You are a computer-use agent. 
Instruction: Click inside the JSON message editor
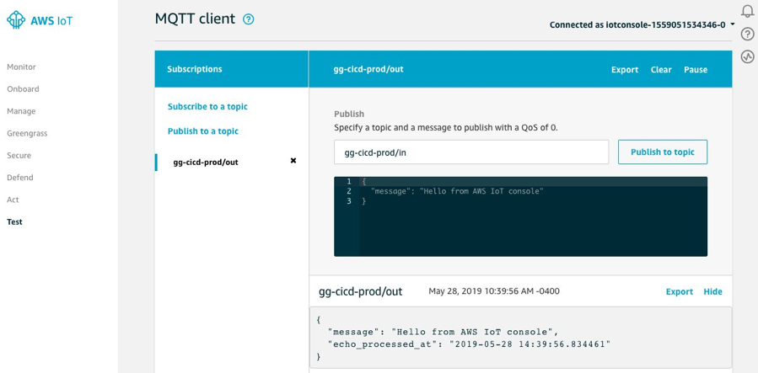520,216
